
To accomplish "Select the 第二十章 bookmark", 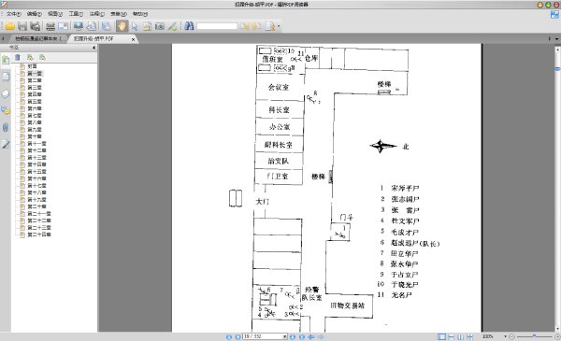I will click(36, 206).
